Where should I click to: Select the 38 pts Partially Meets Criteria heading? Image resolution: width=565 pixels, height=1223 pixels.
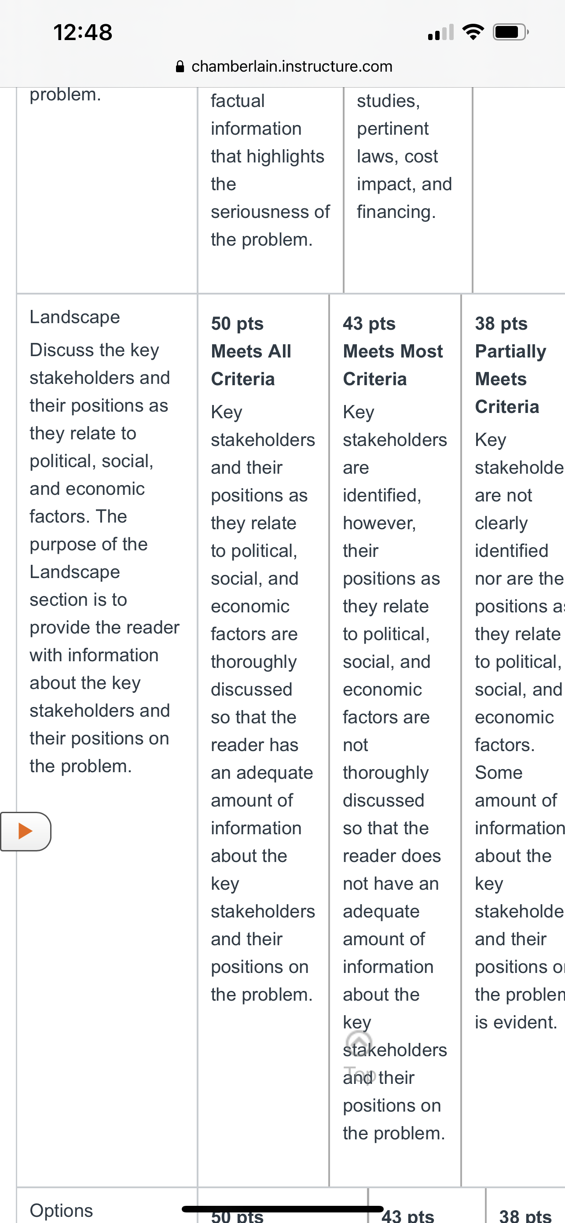[511, 365]
